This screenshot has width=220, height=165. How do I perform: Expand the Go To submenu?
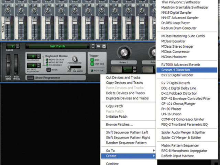(x=128, y=151)
